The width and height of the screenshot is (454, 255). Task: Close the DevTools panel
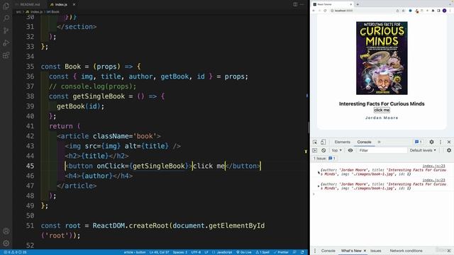[x=449, y=142]
